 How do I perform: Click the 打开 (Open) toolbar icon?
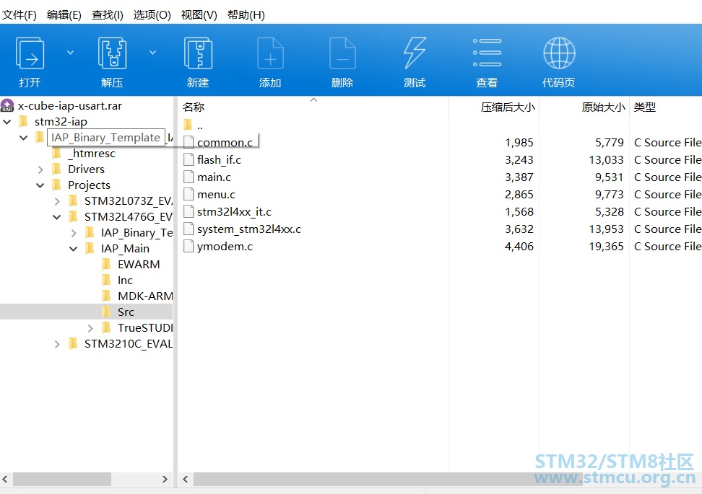(30, 53)
